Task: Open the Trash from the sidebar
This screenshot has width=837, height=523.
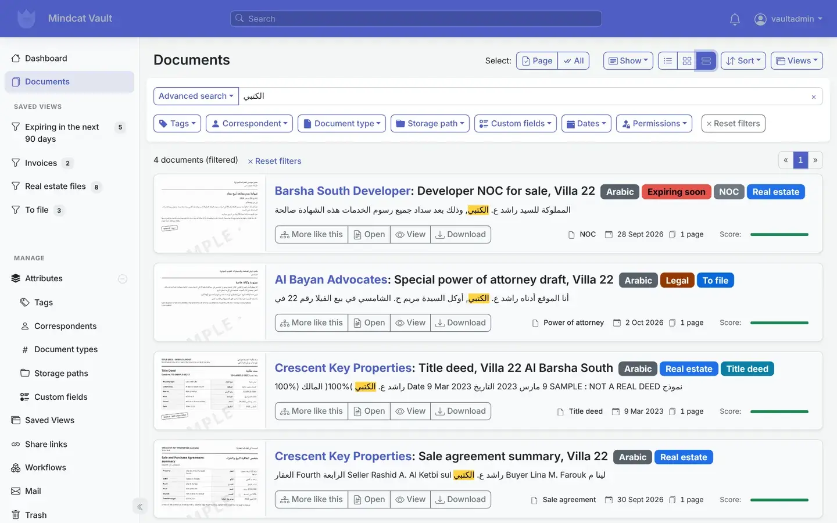Action: click(35, 515)
